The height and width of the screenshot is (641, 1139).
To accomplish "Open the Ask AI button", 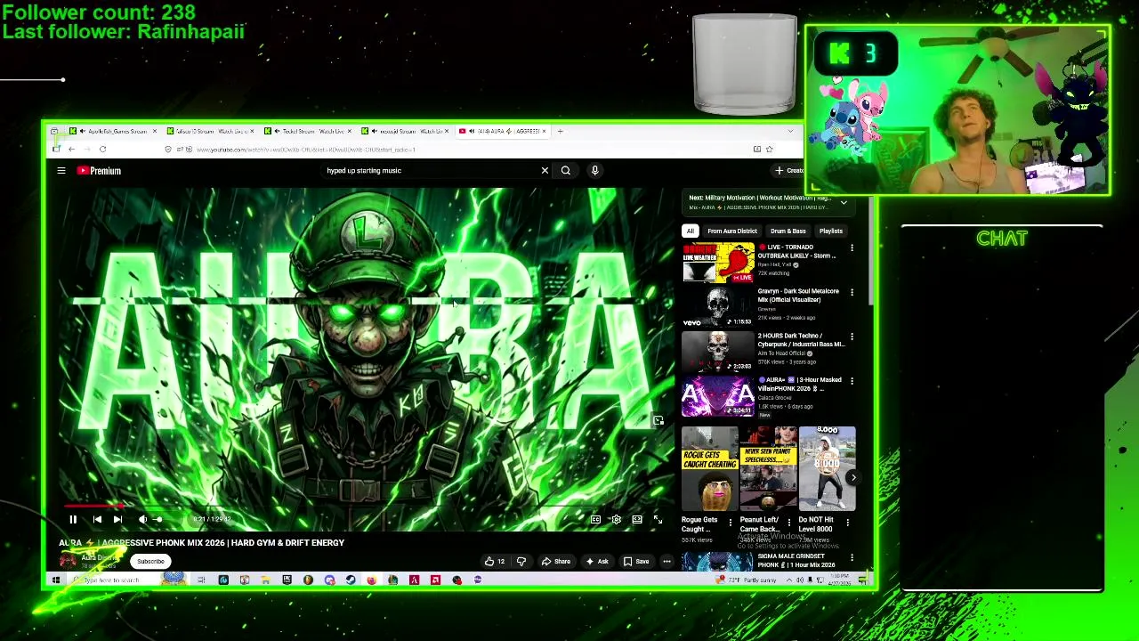I will [x=597, y=562].
